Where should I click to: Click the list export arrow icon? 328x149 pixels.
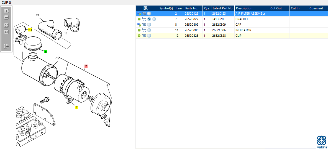pos(6,46)
